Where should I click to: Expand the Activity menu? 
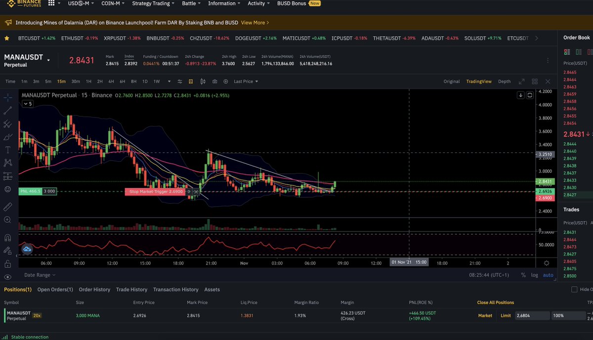pyautogui.click(x=259, y=3)
